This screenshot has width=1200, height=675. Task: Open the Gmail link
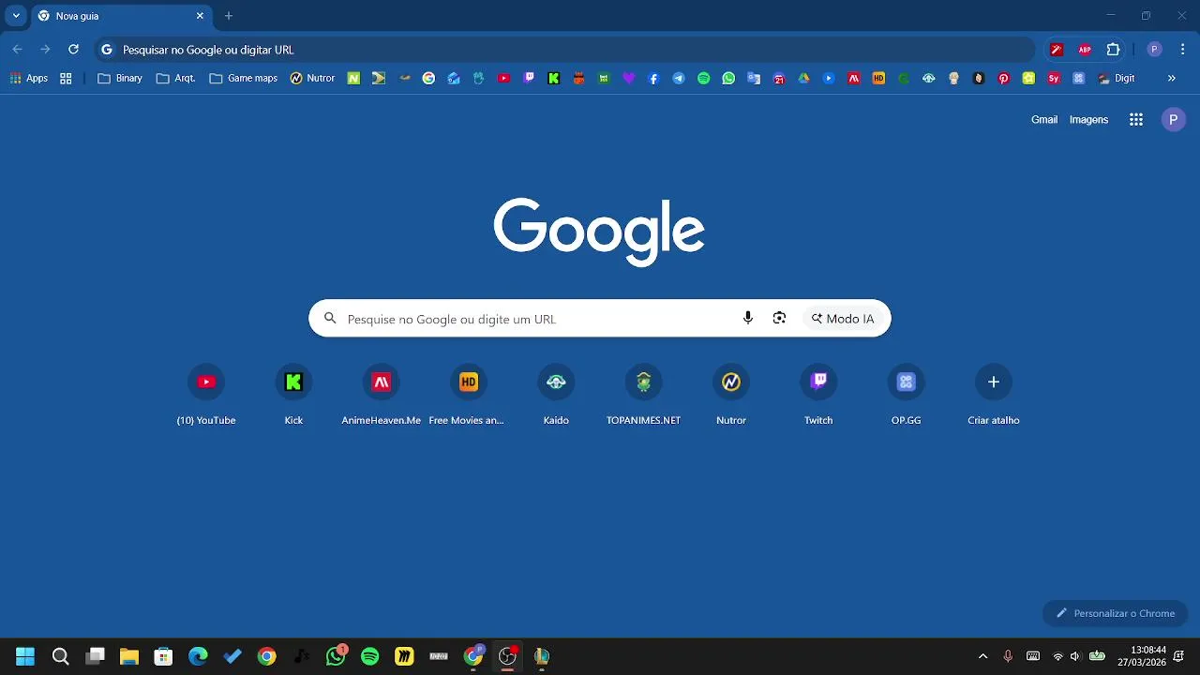tap(1044, 120)
